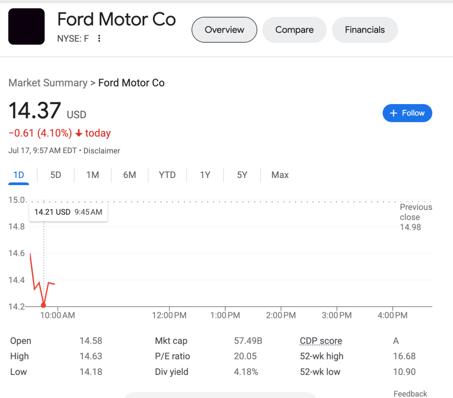Select the Max chart range

tap(280, 175)
